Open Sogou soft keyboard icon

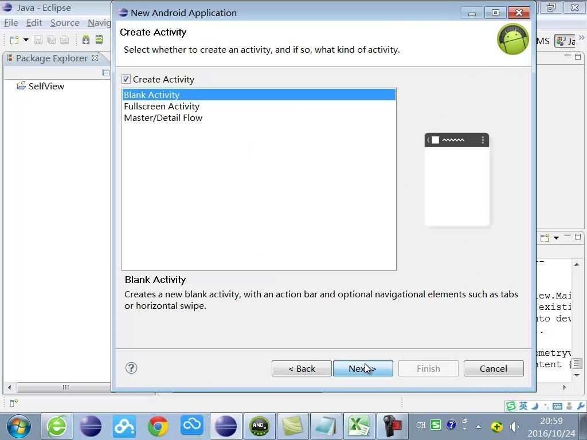click(557, 406)
